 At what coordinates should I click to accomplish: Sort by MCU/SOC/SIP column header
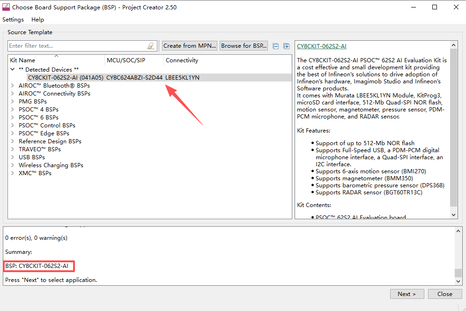click(x=134, y=60)
